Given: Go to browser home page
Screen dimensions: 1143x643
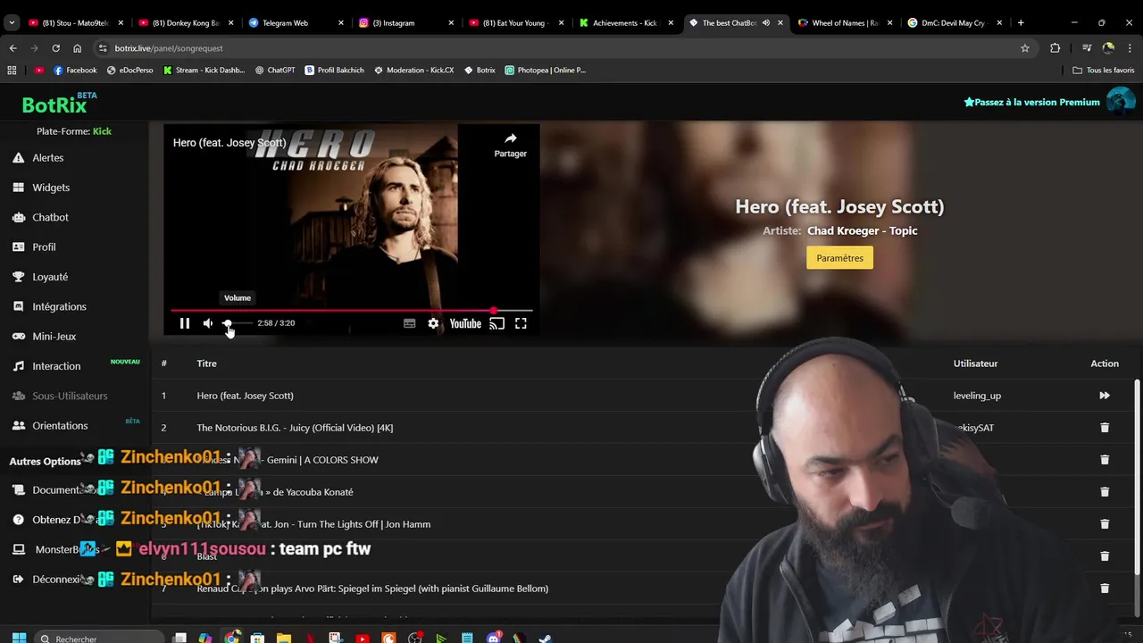Looking at the screenshot, I should [x=77, y=48].
